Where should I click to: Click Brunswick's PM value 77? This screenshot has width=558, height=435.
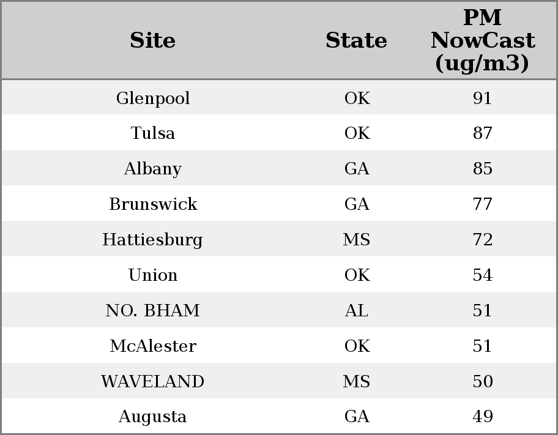pos(483,204)
